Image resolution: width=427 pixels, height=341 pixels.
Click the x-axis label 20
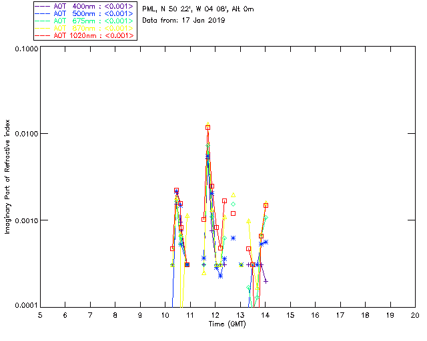[415, 315]
